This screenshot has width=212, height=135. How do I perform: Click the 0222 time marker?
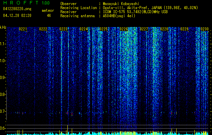coord(43,29)
